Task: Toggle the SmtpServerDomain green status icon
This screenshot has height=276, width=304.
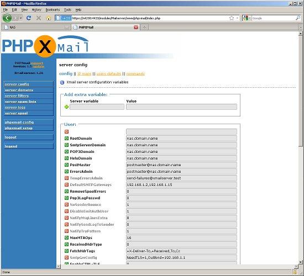Action: [66, 145]
